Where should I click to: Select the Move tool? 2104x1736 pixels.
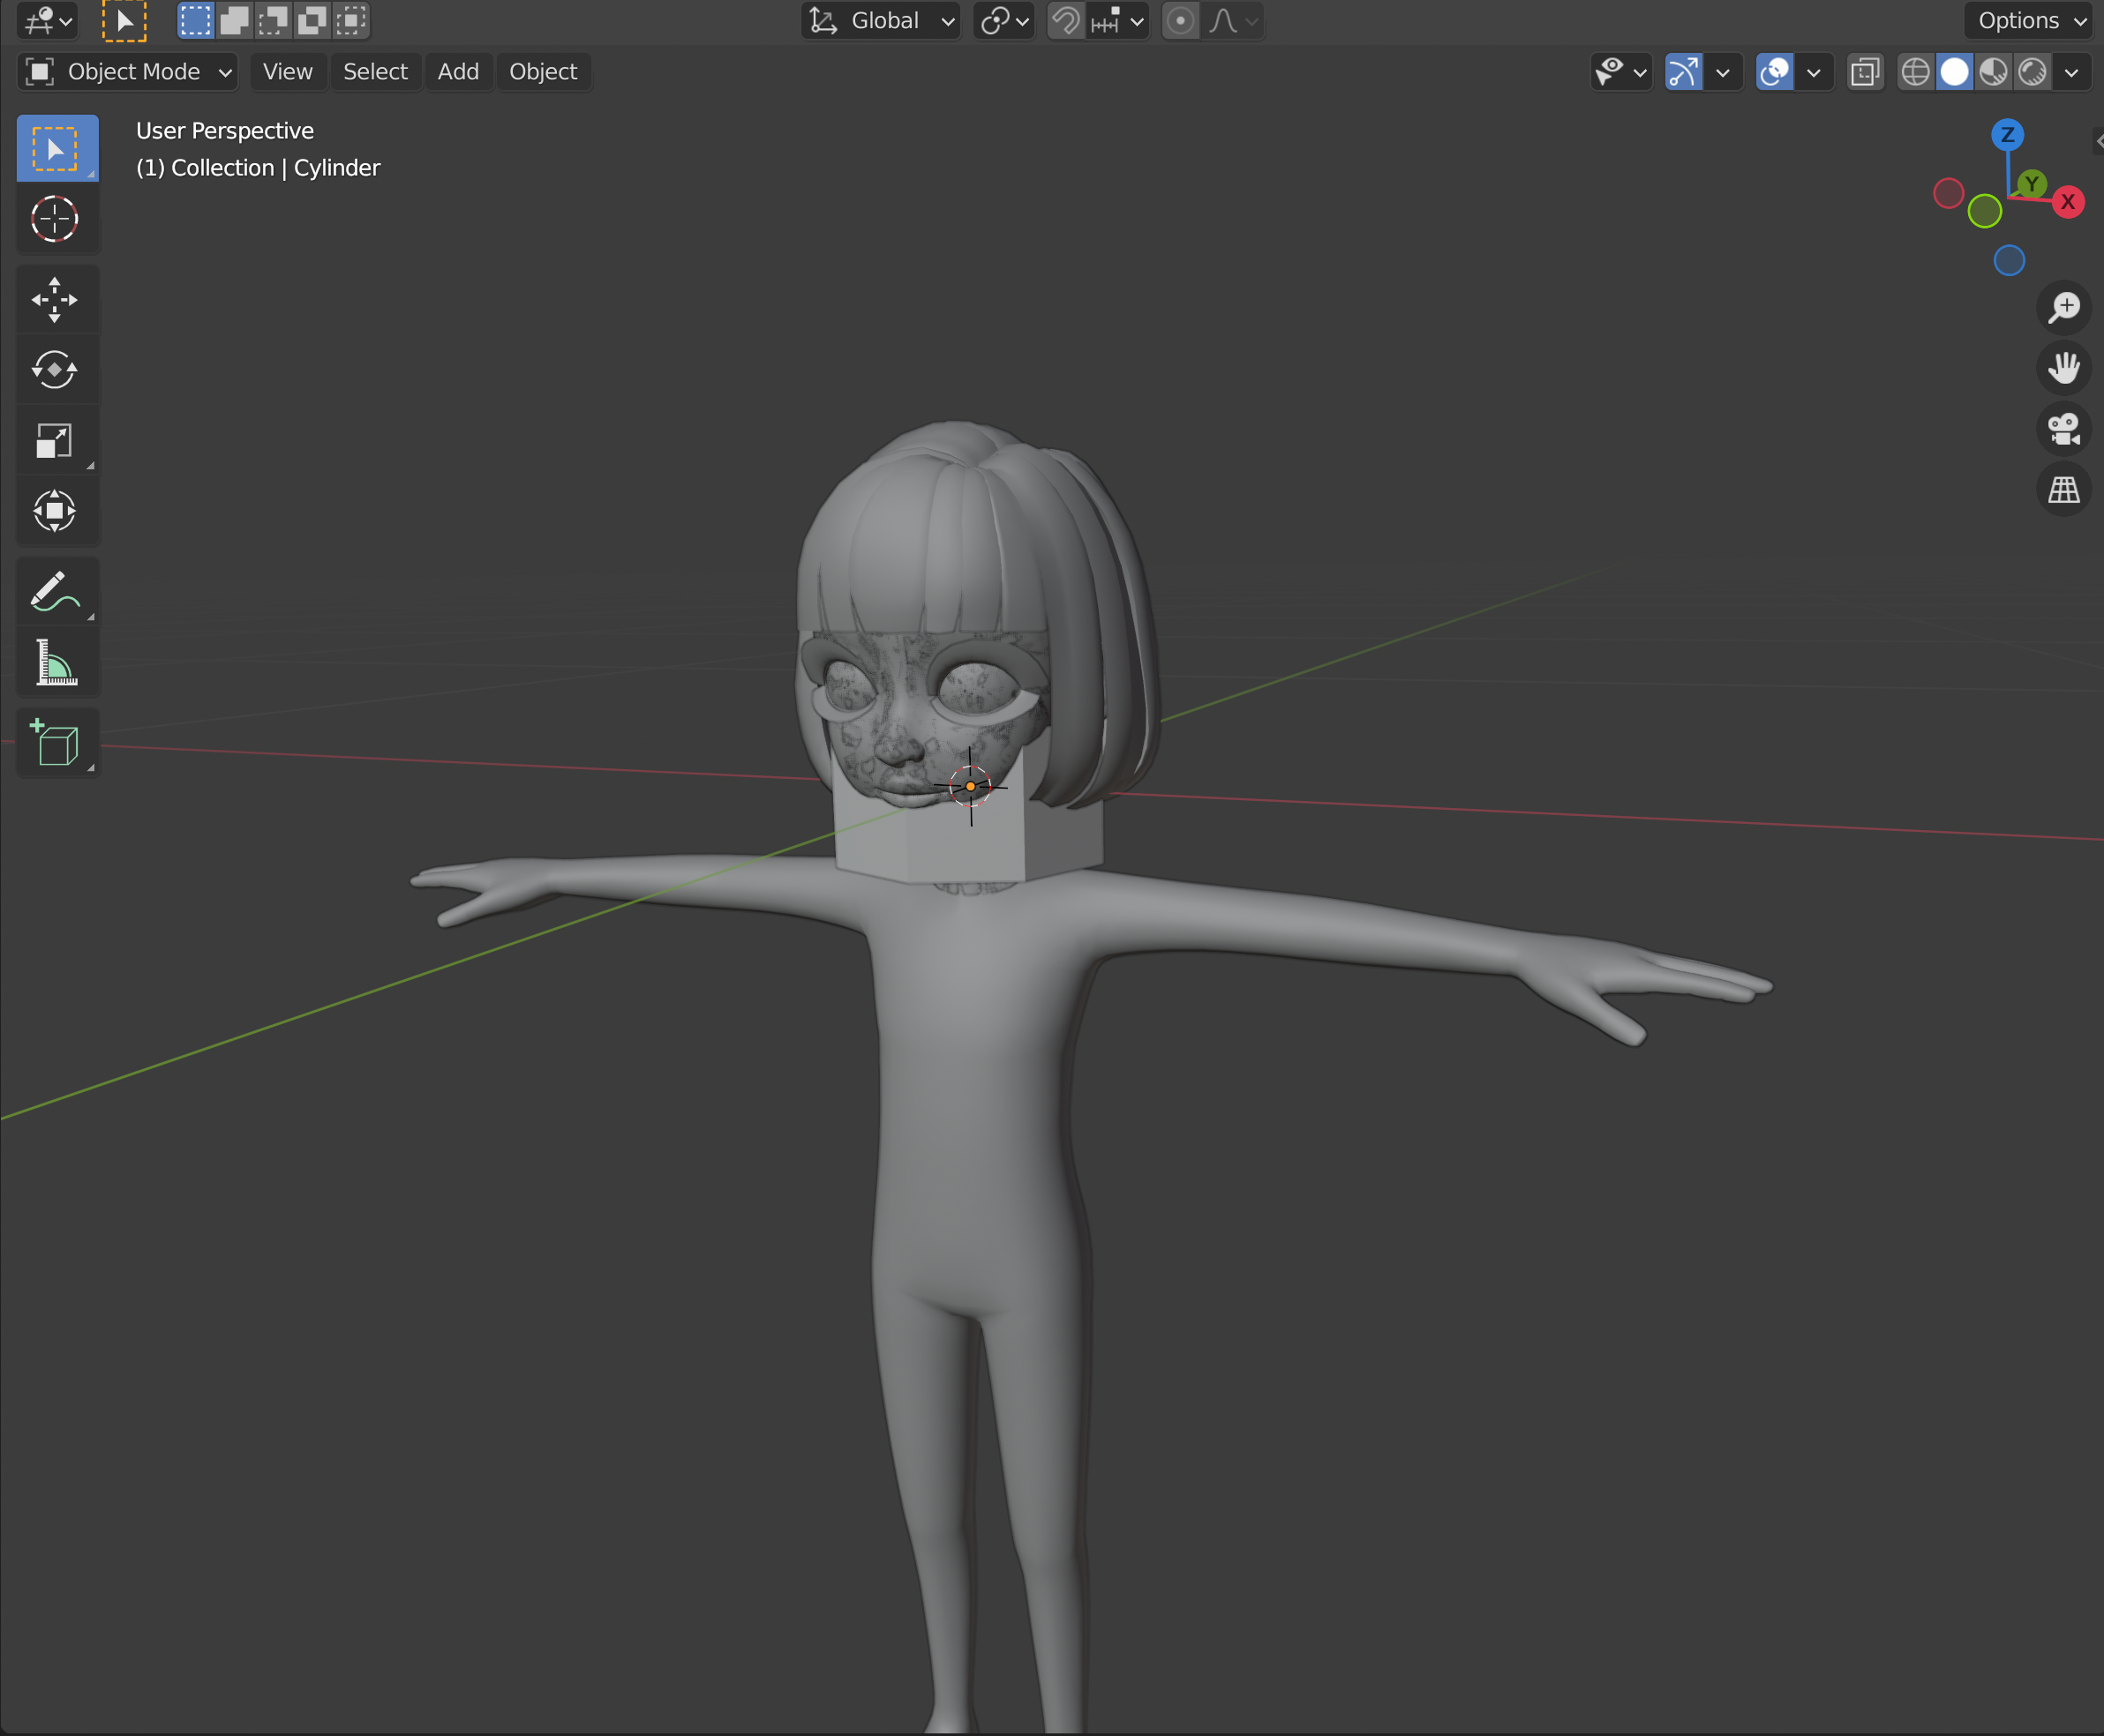[57, 299]
